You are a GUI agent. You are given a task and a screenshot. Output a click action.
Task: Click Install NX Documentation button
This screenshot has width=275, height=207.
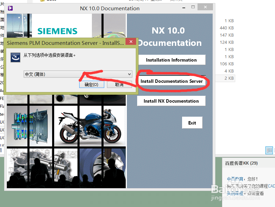171,101
